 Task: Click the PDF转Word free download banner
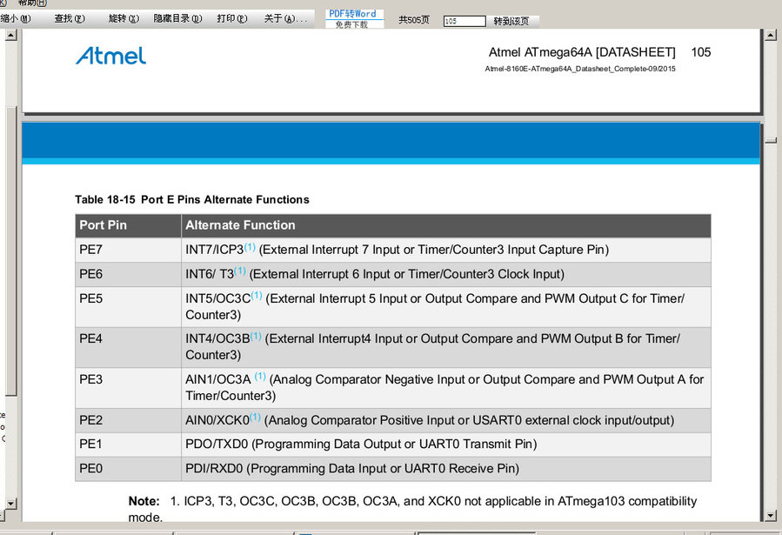pos(352,19)
